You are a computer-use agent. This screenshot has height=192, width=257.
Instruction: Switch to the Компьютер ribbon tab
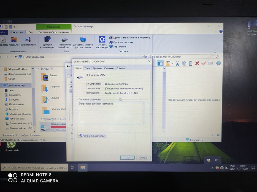click(17, 32)
